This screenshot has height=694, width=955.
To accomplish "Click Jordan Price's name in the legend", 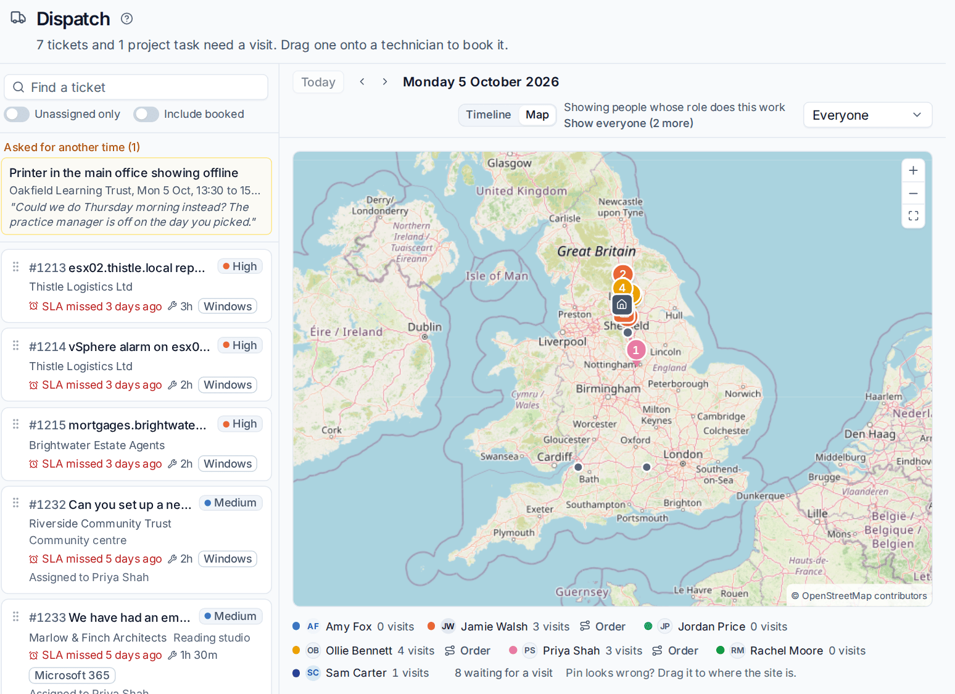I will (x=711, y=627).
